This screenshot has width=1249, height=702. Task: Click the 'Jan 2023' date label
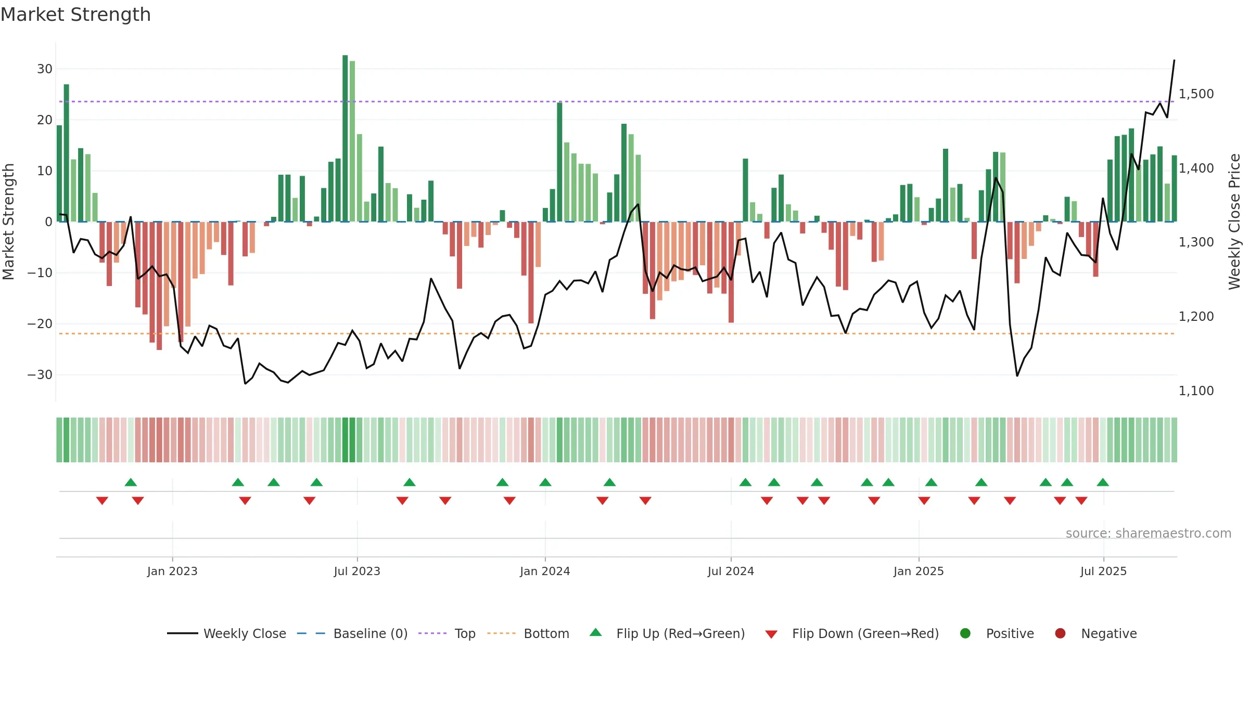[x=172, y=571]
